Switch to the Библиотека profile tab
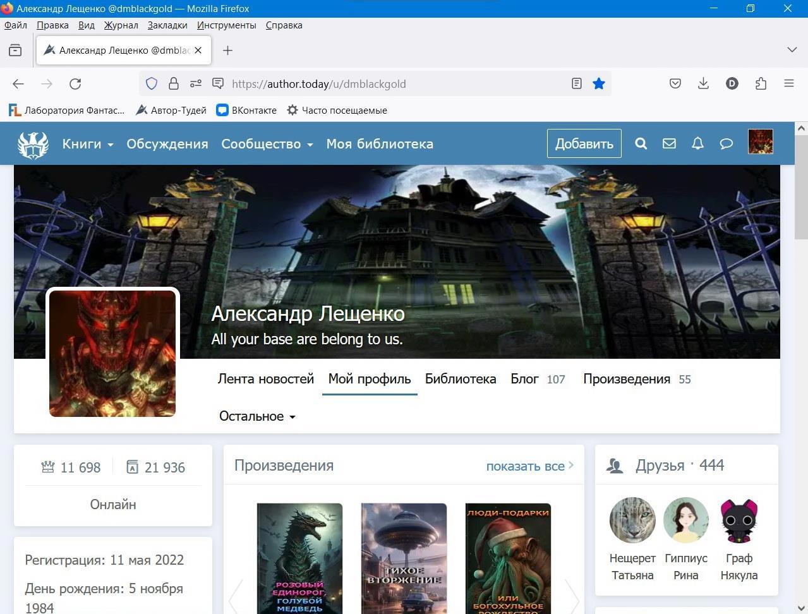808x614 pixels. (x=460, y=379)
